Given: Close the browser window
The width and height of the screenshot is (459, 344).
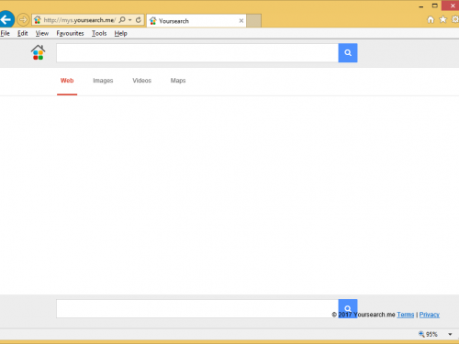Looking at the screenshot, I should (x=453, y=6).
